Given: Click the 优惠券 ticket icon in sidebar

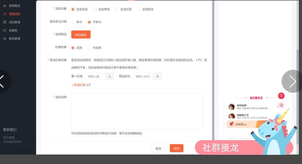Looking at the screenshot, I should point(5,30).
